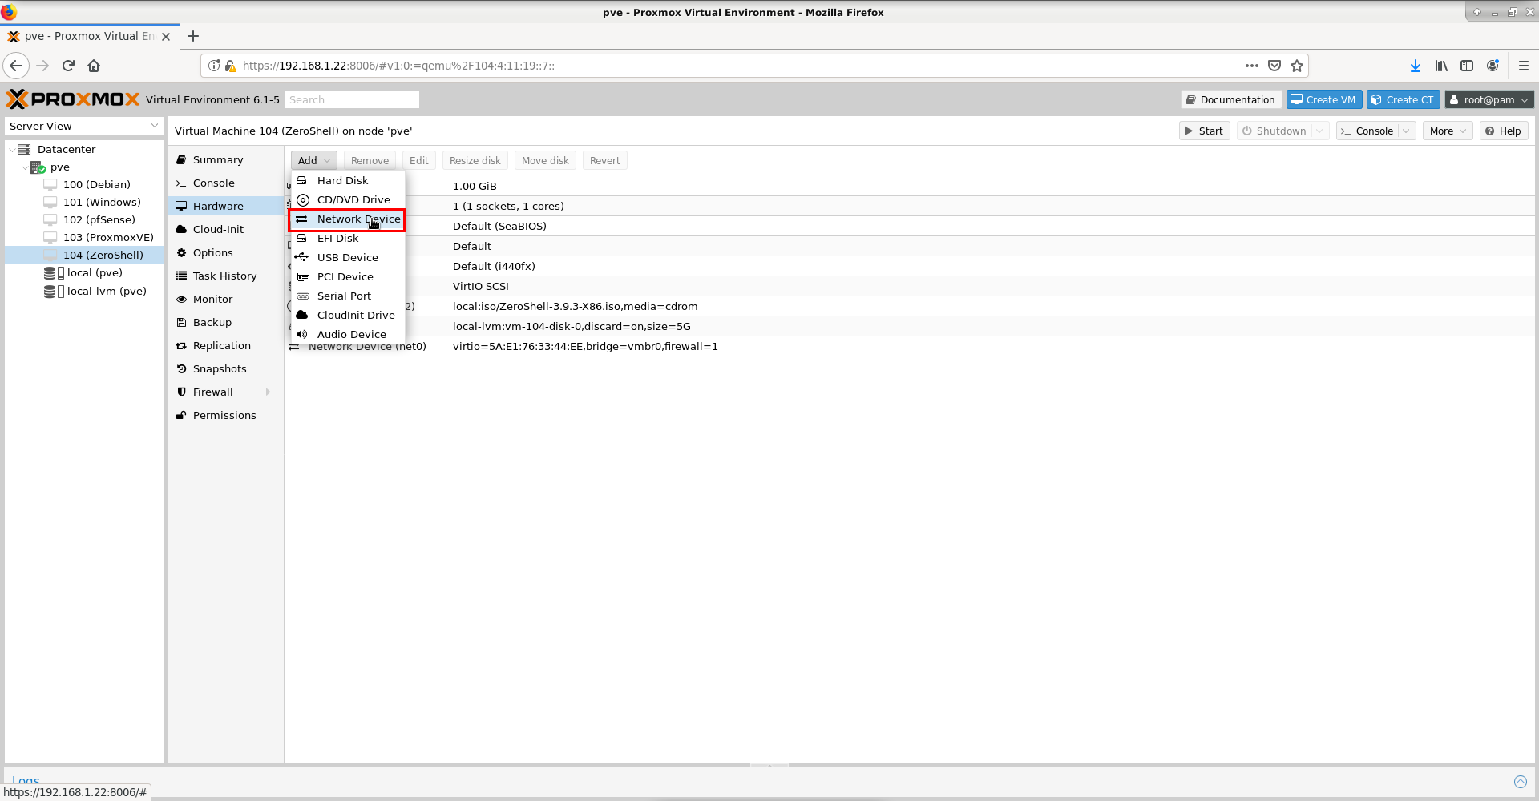Screen dimensions: 1539x801
Task: Click Create VM button
Action: (1324, 99)
